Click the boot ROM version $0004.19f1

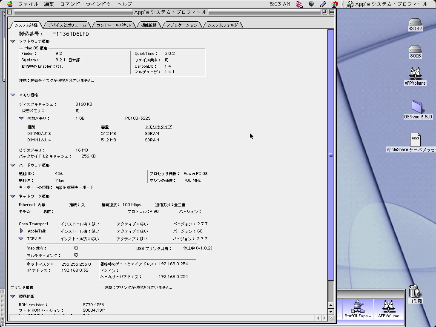click(94, 310)
